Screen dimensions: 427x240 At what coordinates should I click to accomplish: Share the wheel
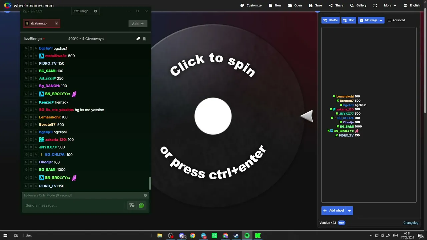tap(336, 5)
